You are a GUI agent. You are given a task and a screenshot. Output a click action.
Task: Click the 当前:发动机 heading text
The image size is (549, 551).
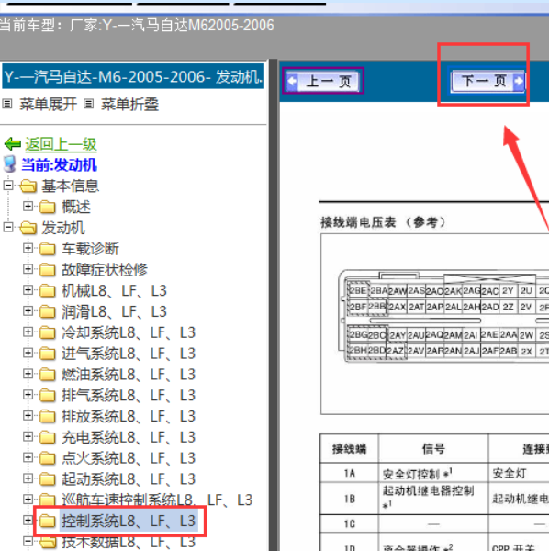[59, 164]
